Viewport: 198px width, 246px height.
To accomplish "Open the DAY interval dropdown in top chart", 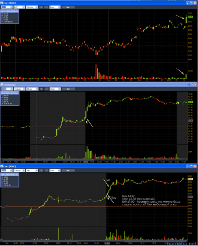I will click(x=19, y=7).
